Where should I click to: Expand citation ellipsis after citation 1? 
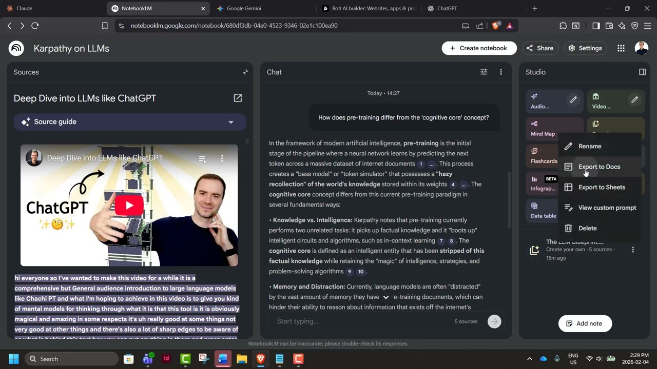coord(432,164)
